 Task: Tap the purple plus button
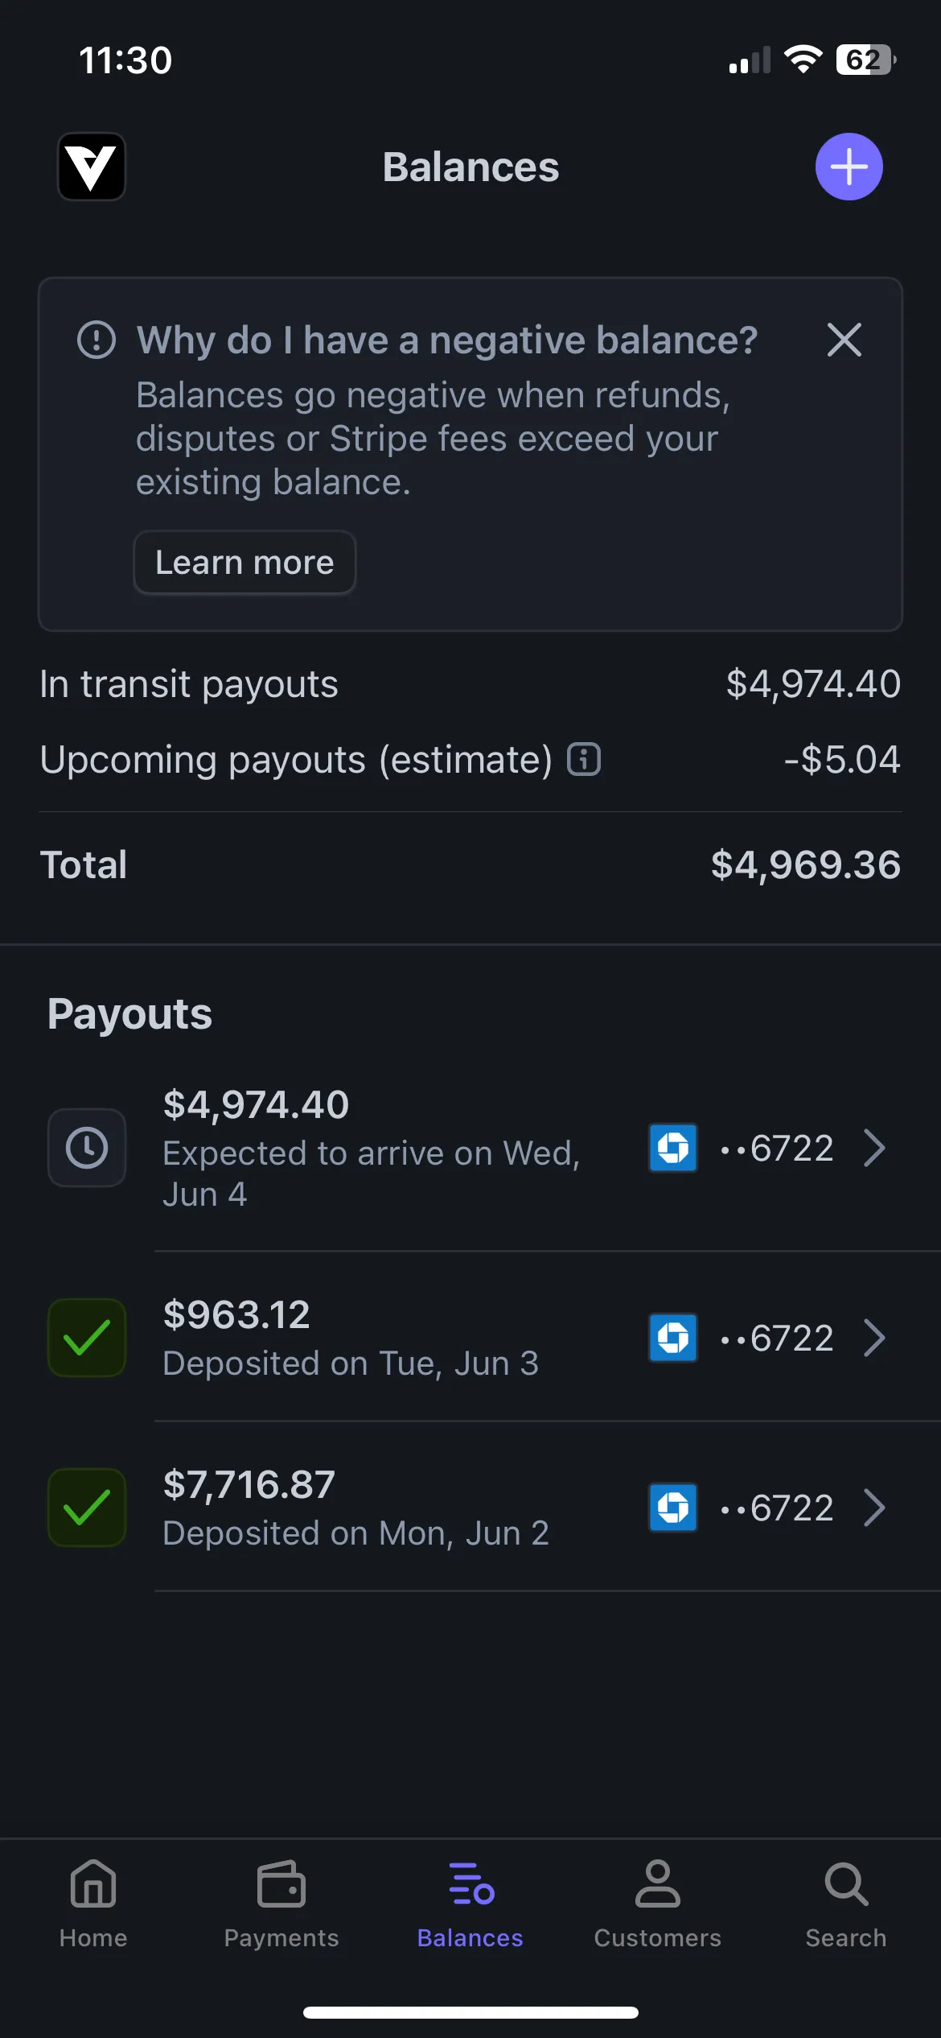point(849,167)
